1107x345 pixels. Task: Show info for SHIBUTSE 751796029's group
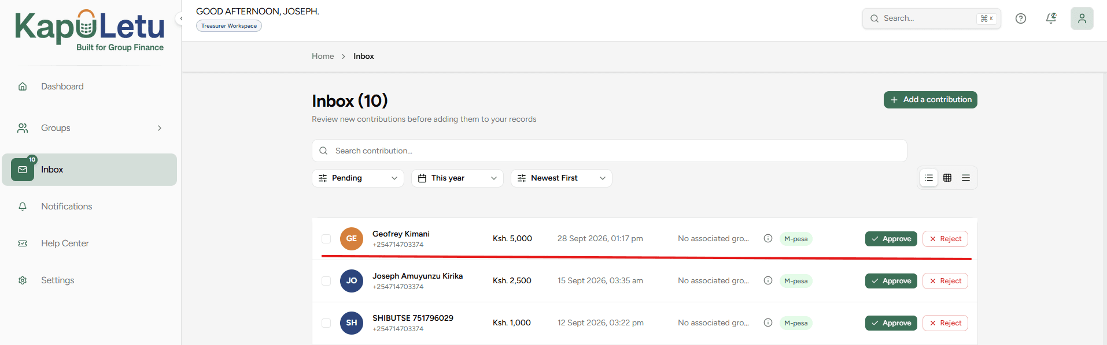(x=768, y=322)
